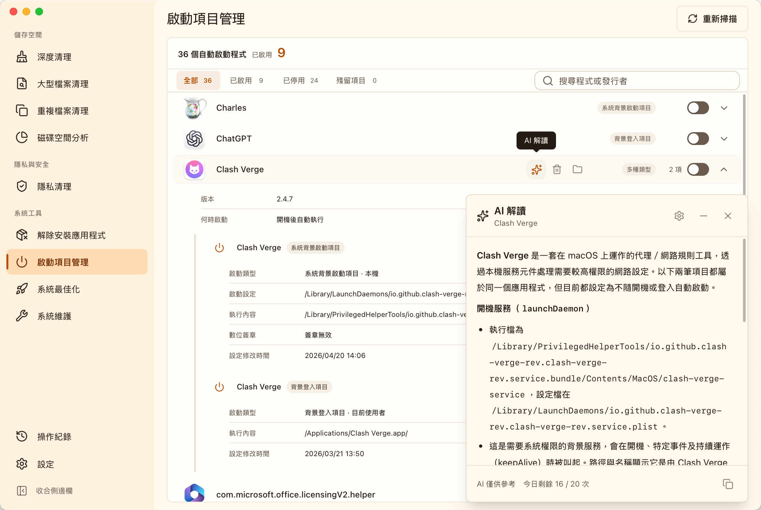This screenshot has width=761, height=510.
Task: Expand the Charles row chevron
Action: point(724,108)
